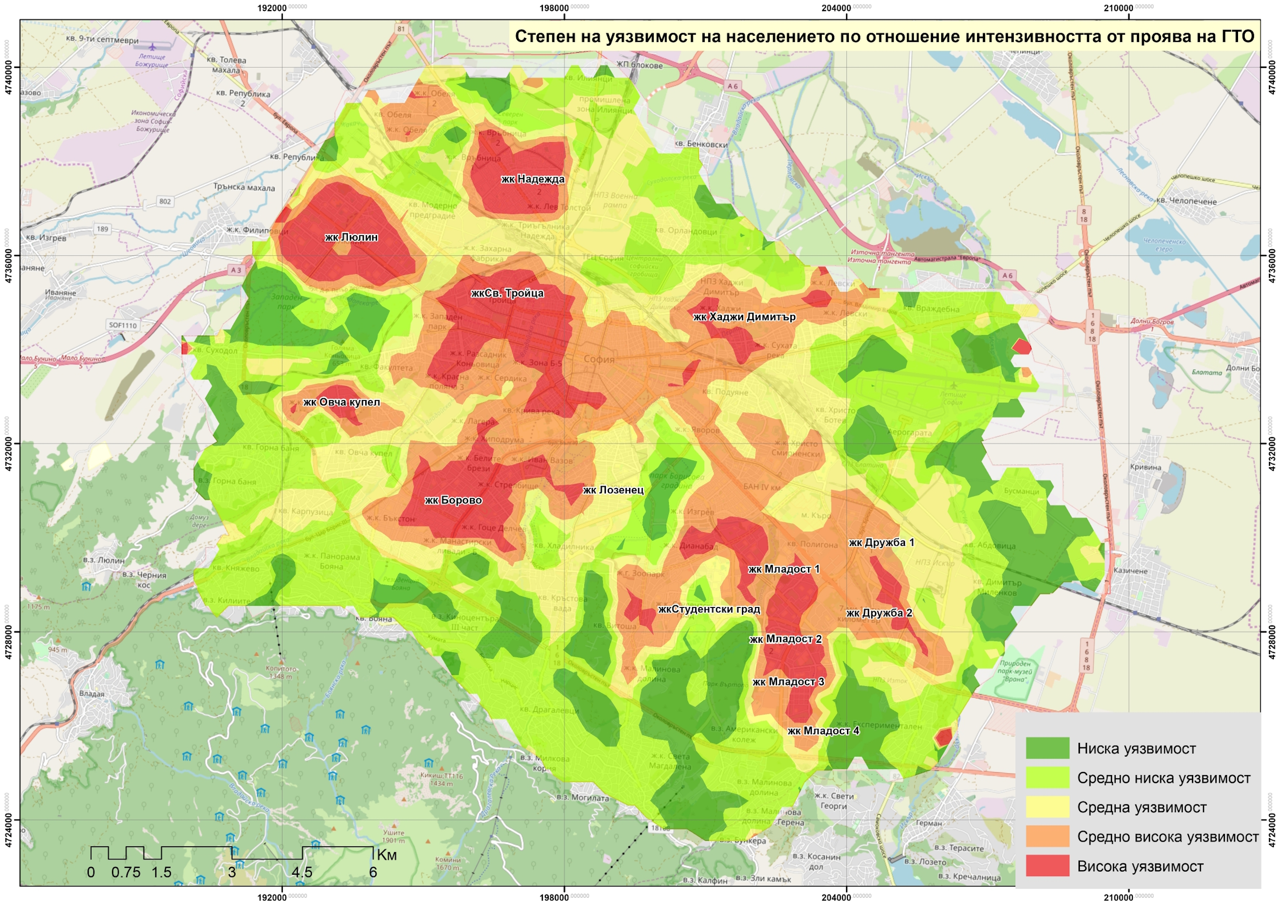Click the road 81 shield marker
This screenshot has width=1287, height=906.
click(x=401, y=29)
